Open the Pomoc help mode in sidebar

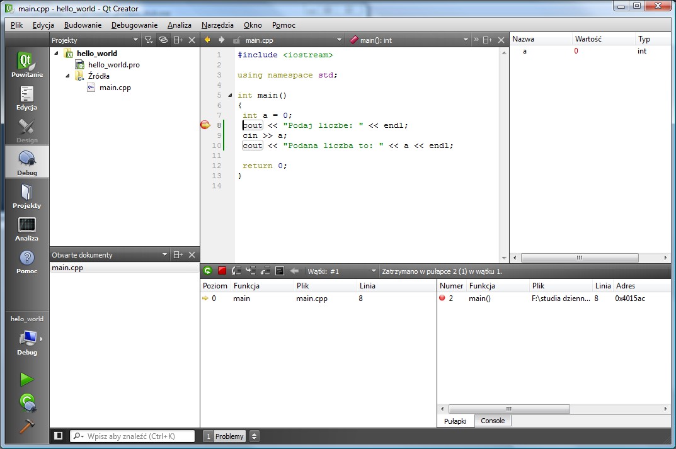(26, 261)
